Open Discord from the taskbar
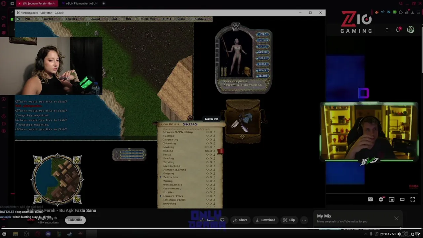Screen dimensions: 423x238 tap(48, 234)
